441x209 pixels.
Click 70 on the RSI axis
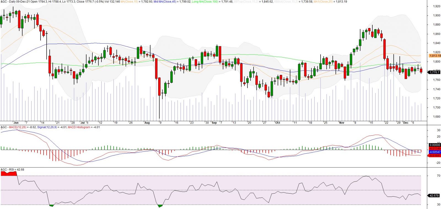[x=439, y=176]
